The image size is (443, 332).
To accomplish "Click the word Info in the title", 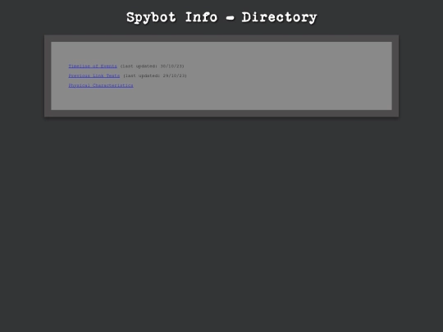I will point(202,17).
